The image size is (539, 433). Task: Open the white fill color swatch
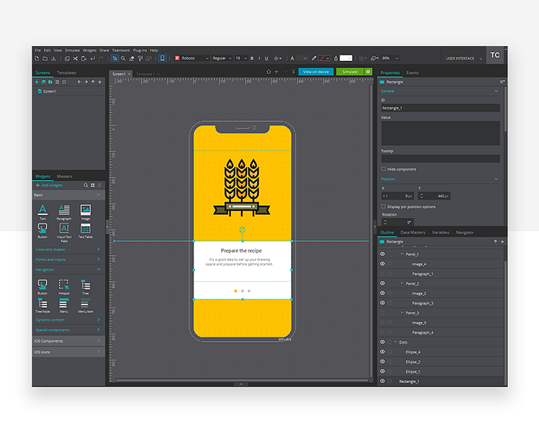[x=346, y=58]
